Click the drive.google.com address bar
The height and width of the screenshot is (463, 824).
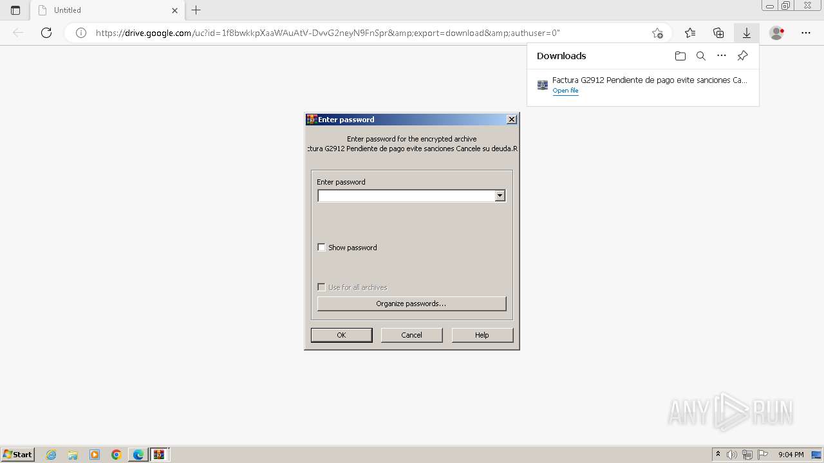pos(328,33)
